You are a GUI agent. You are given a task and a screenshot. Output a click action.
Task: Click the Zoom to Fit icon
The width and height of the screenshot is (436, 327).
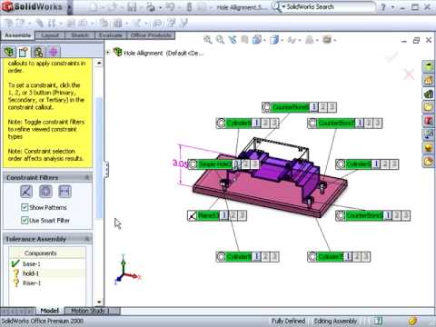point(208,40)
